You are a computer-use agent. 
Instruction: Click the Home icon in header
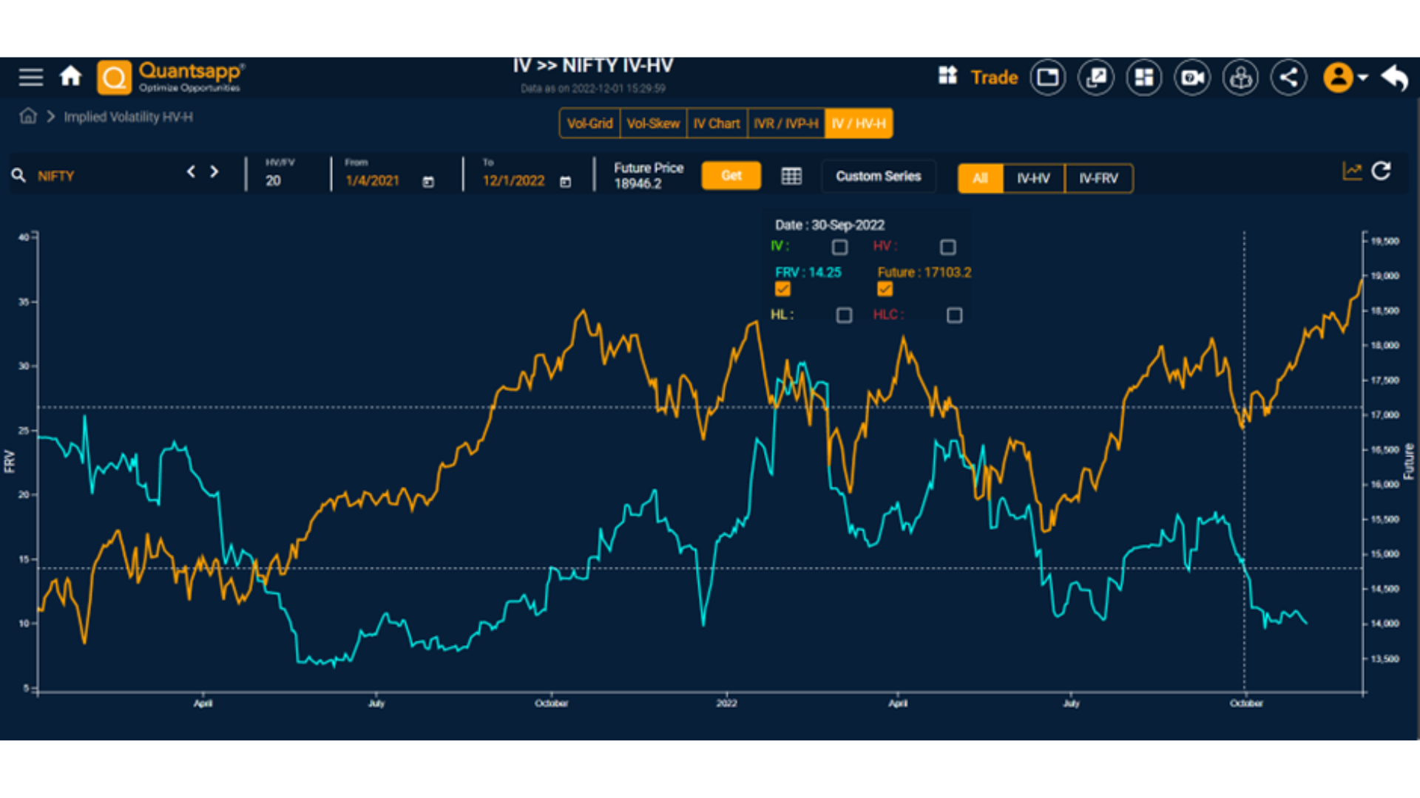(x=71, y=76)
